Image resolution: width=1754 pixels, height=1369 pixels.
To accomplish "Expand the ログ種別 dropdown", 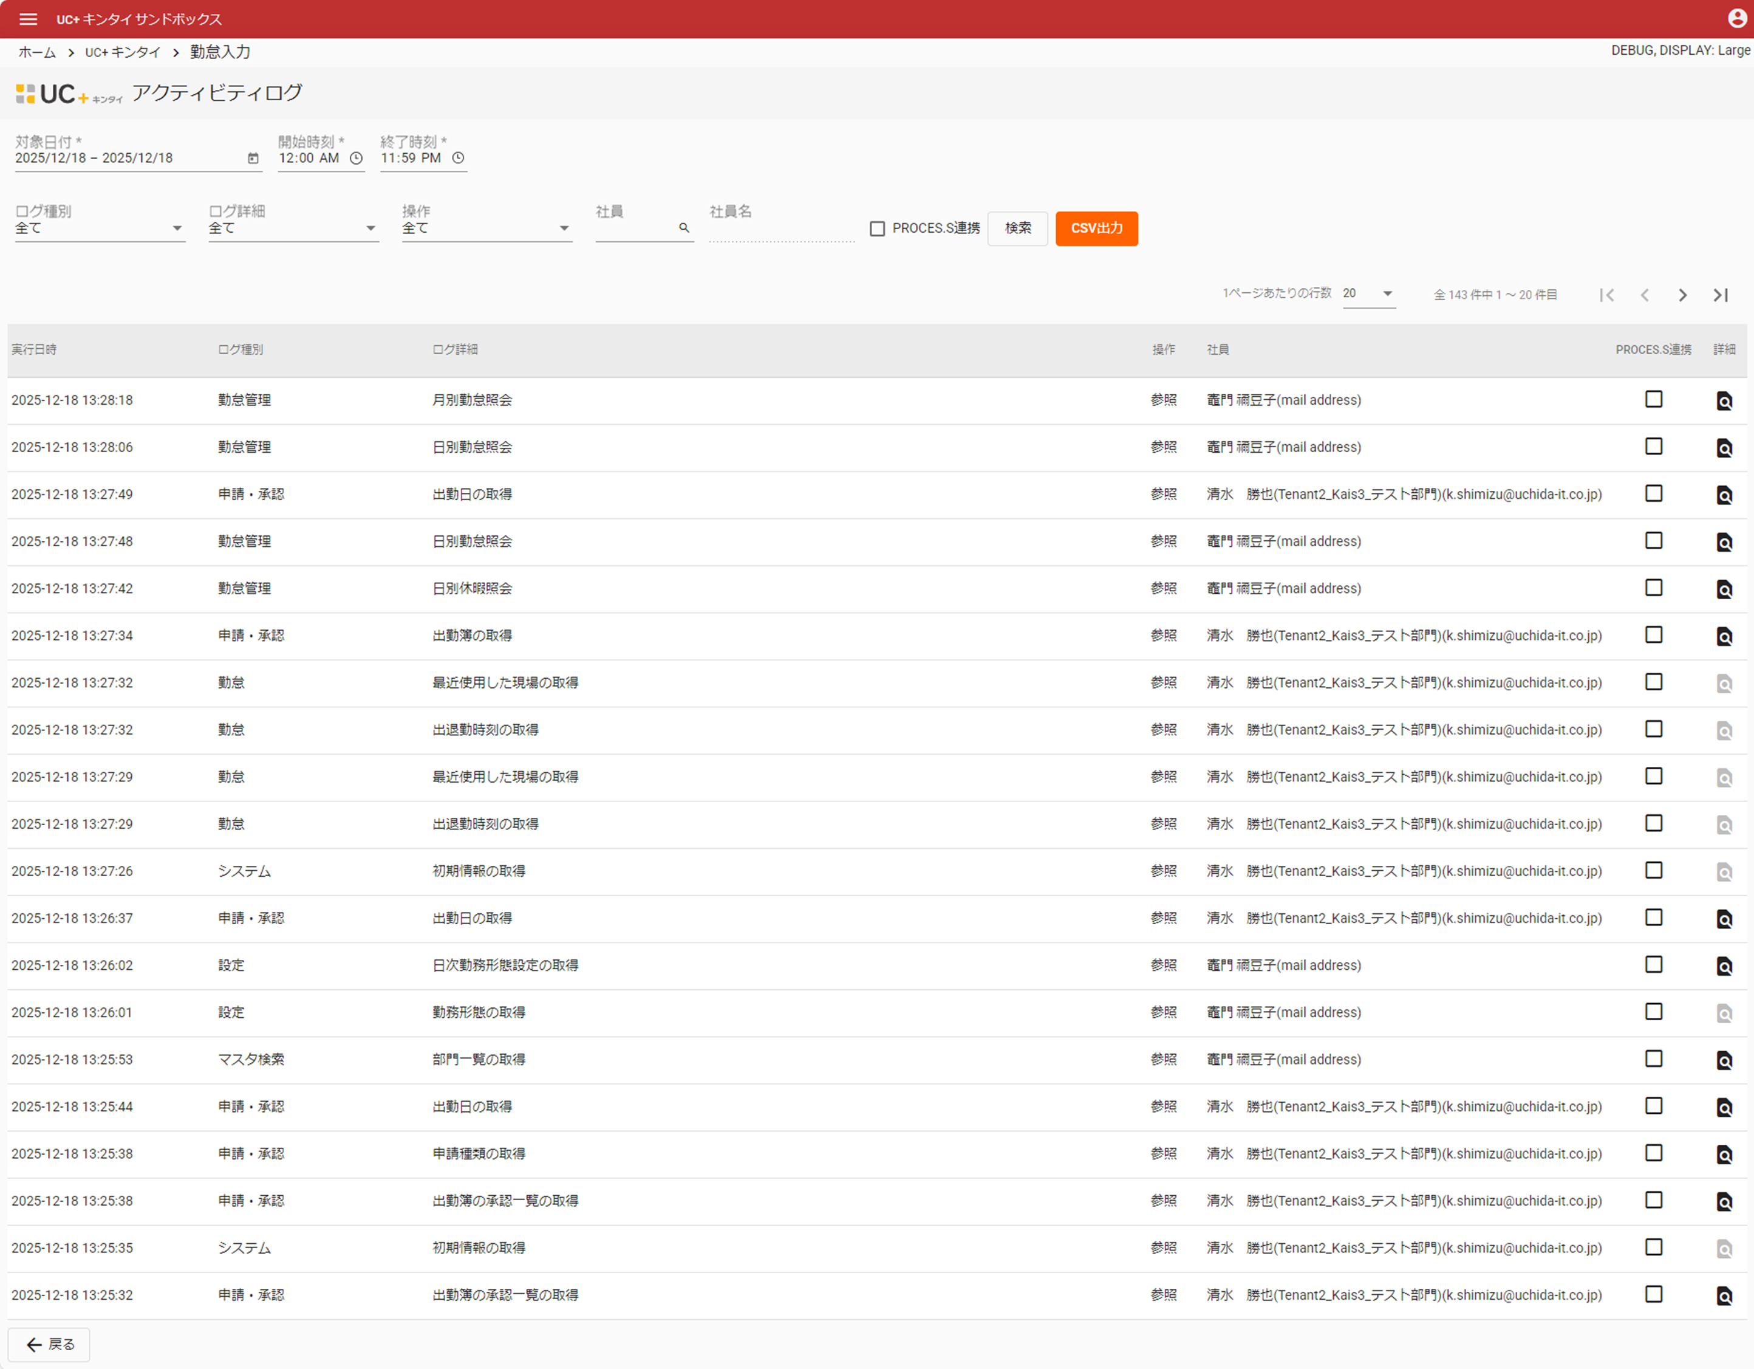I will [x=100, y=228].
